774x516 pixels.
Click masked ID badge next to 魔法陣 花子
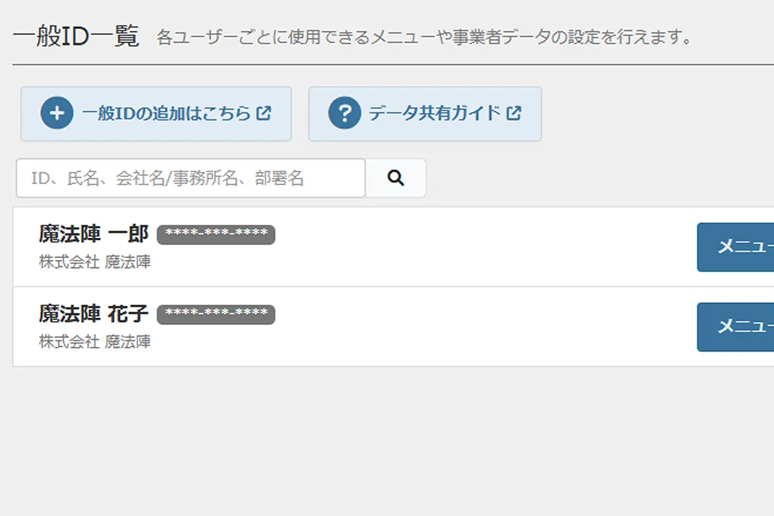click(216, 315)
